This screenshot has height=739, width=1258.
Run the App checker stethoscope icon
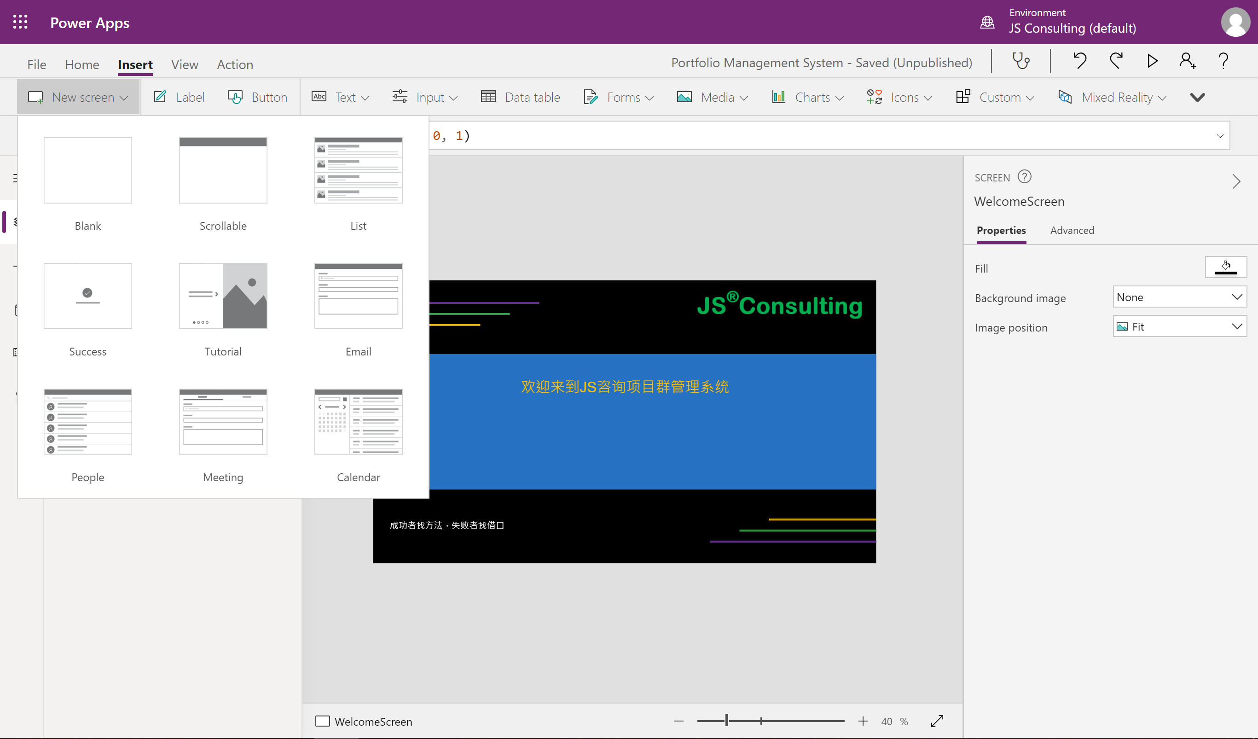point(1020,61)
